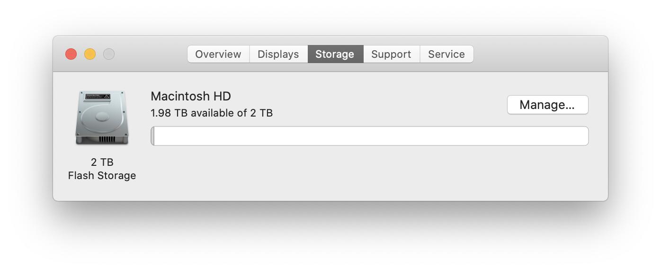
Task: Click the label sticker on the drive icon
Action: click(98, 96)
